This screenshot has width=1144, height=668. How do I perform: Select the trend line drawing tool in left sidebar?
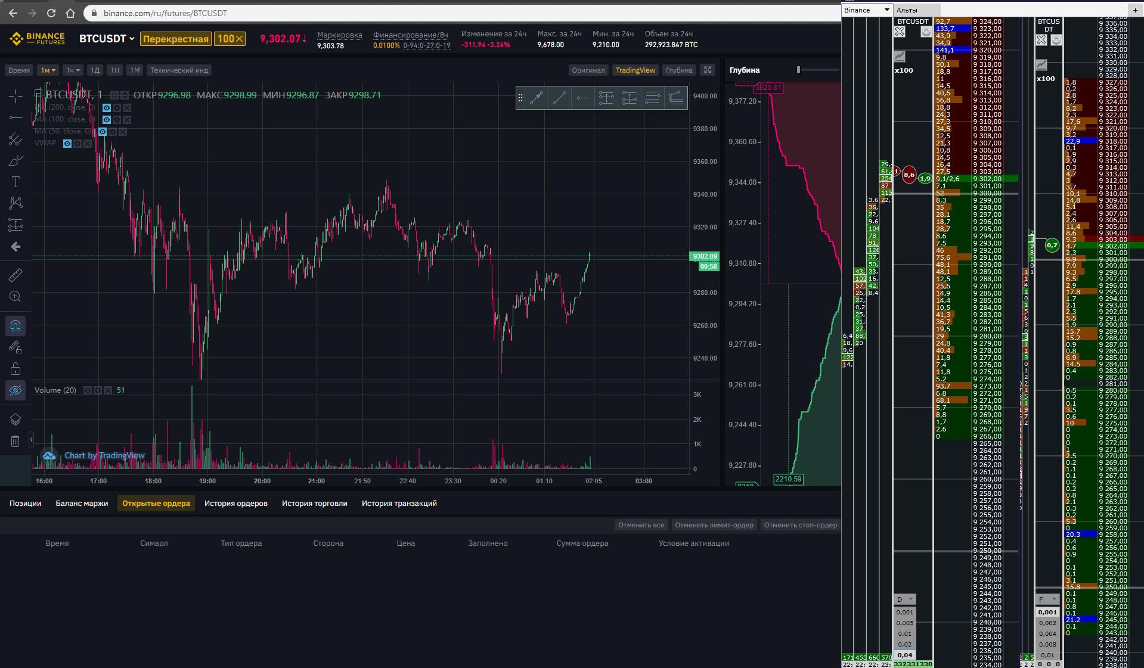[x=16, y=117]
